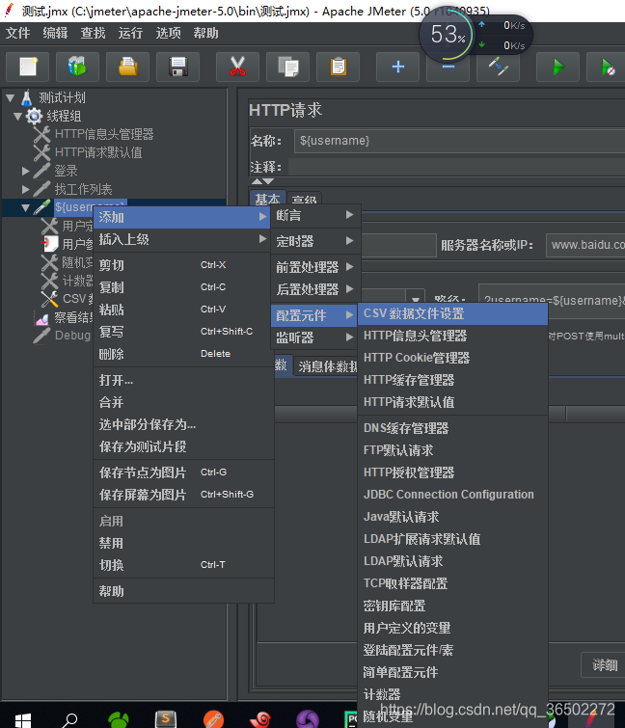Expand the 找工作列表 tree node
Screen dimensions: 625x728
pos(25,189)
